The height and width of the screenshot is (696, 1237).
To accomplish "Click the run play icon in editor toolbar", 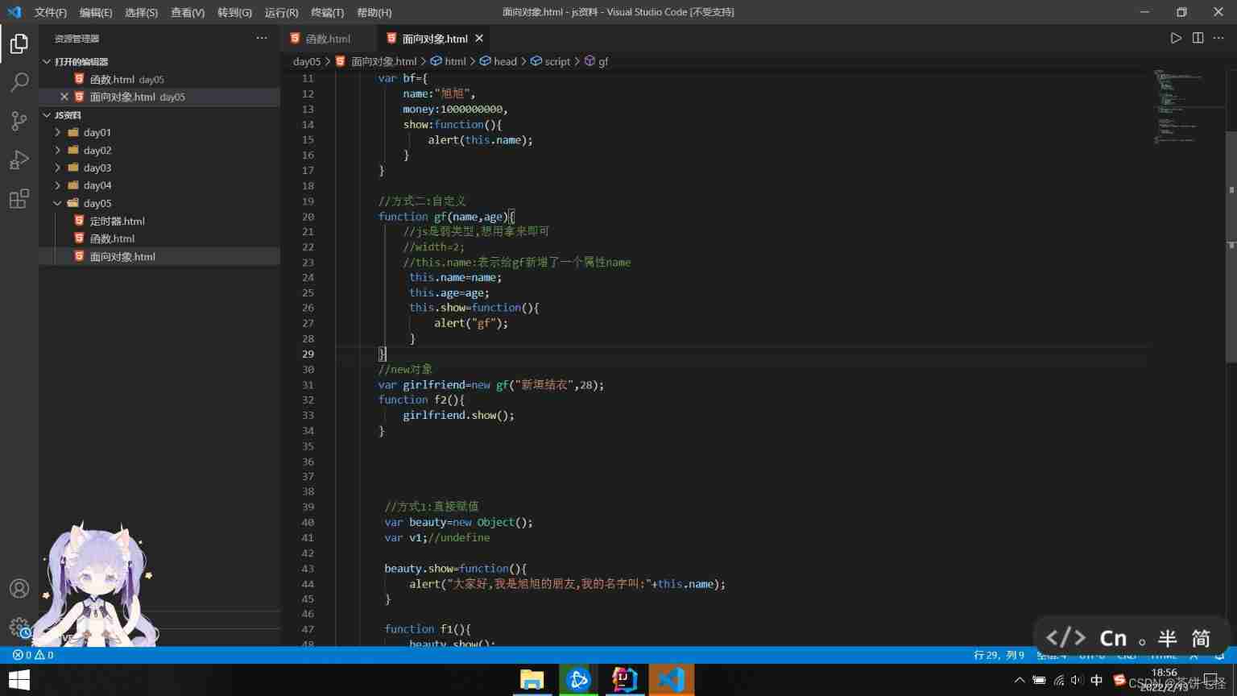I will pyautogui.click(x=1176, y=38).
